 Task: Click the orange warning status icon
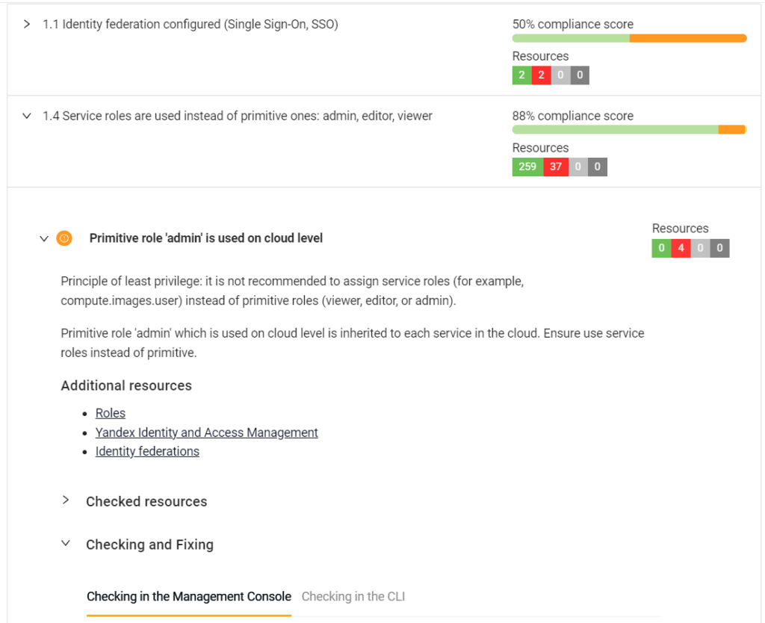click(x=64, y=238)
